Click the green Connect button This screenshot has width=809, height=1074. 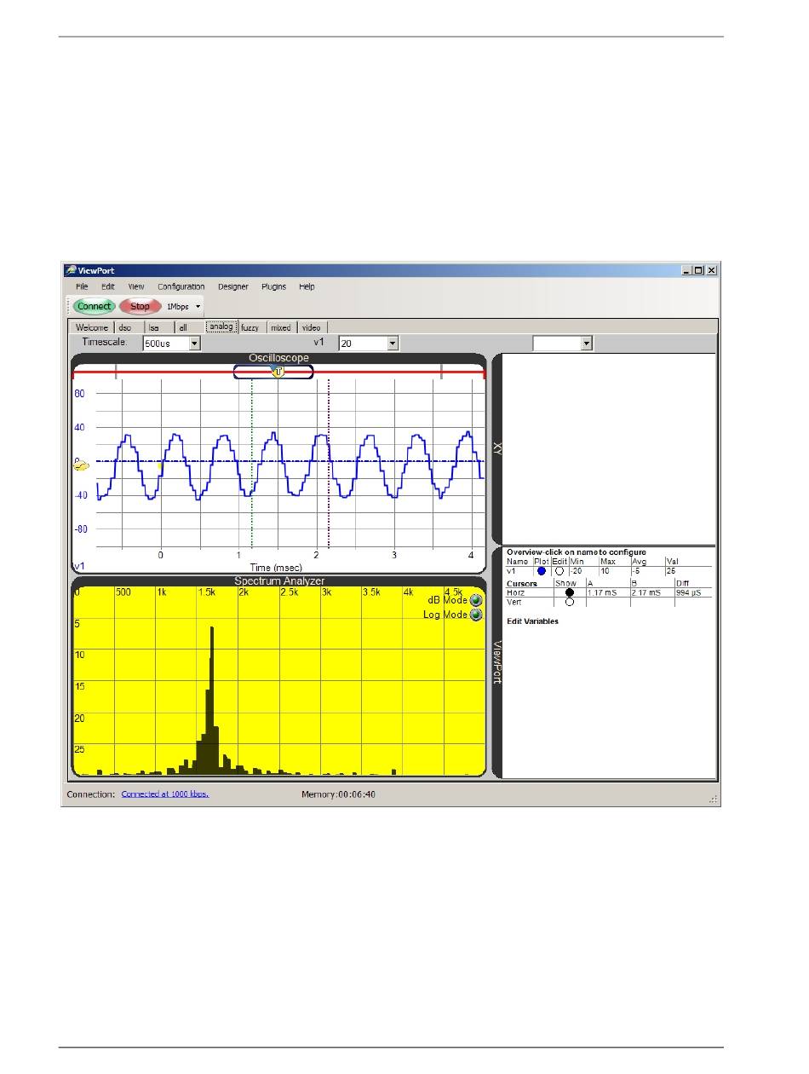pos(94,306)
